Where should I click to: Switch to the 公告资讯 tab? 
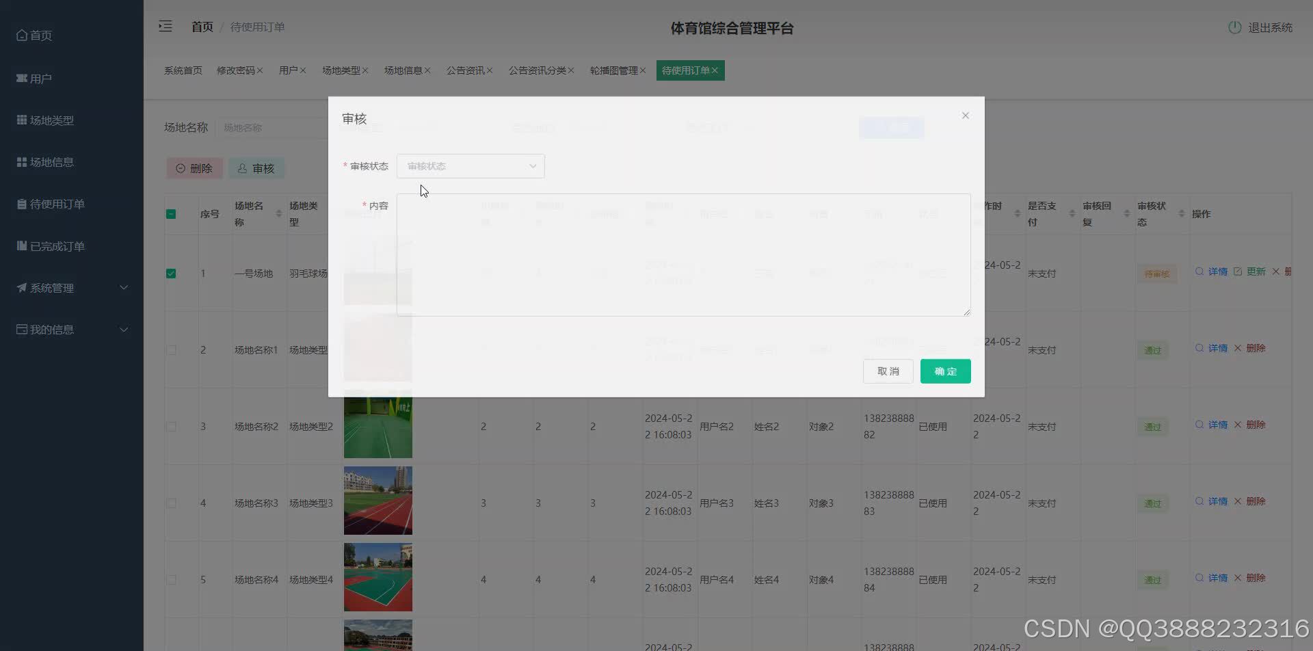466,70
